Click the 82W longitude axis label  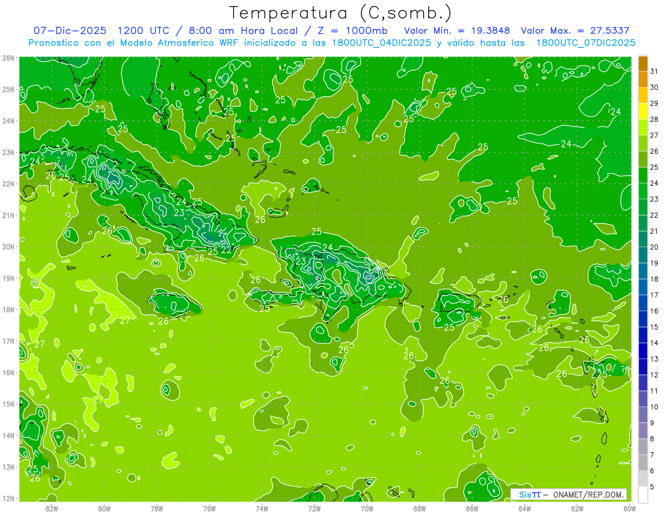(x=52, y=508)
